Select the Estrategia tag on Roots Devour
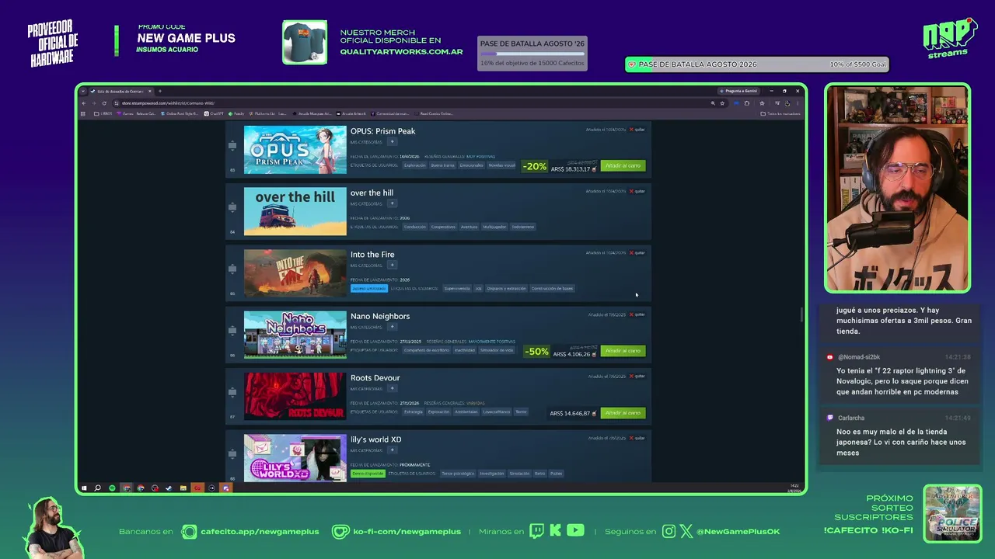 (x=414, y=412)
